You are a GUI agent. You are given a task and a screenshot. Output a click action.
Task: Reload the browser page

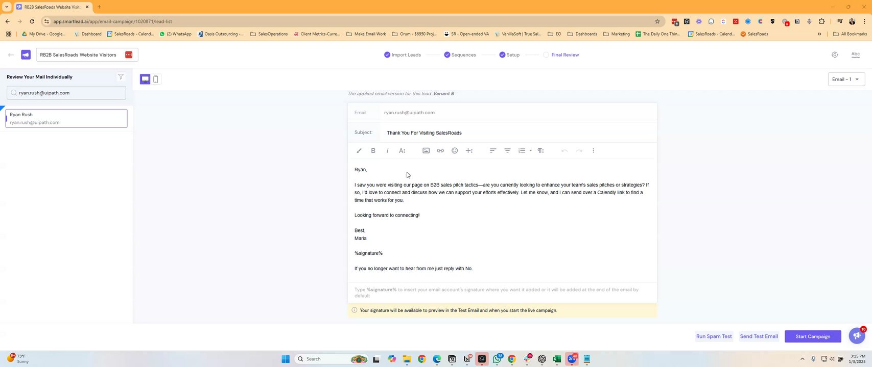(x=32, y=21)
